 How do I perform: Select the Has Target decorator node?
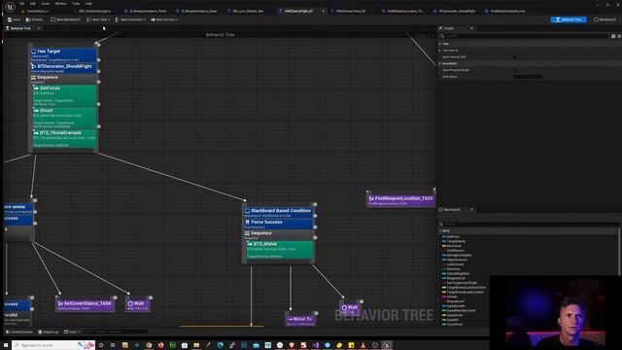(x=64, y=54)
